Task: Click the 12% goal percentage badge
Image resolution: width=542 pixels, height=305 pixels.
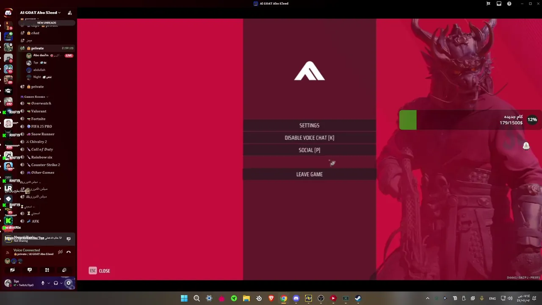Action: point(532,119)
